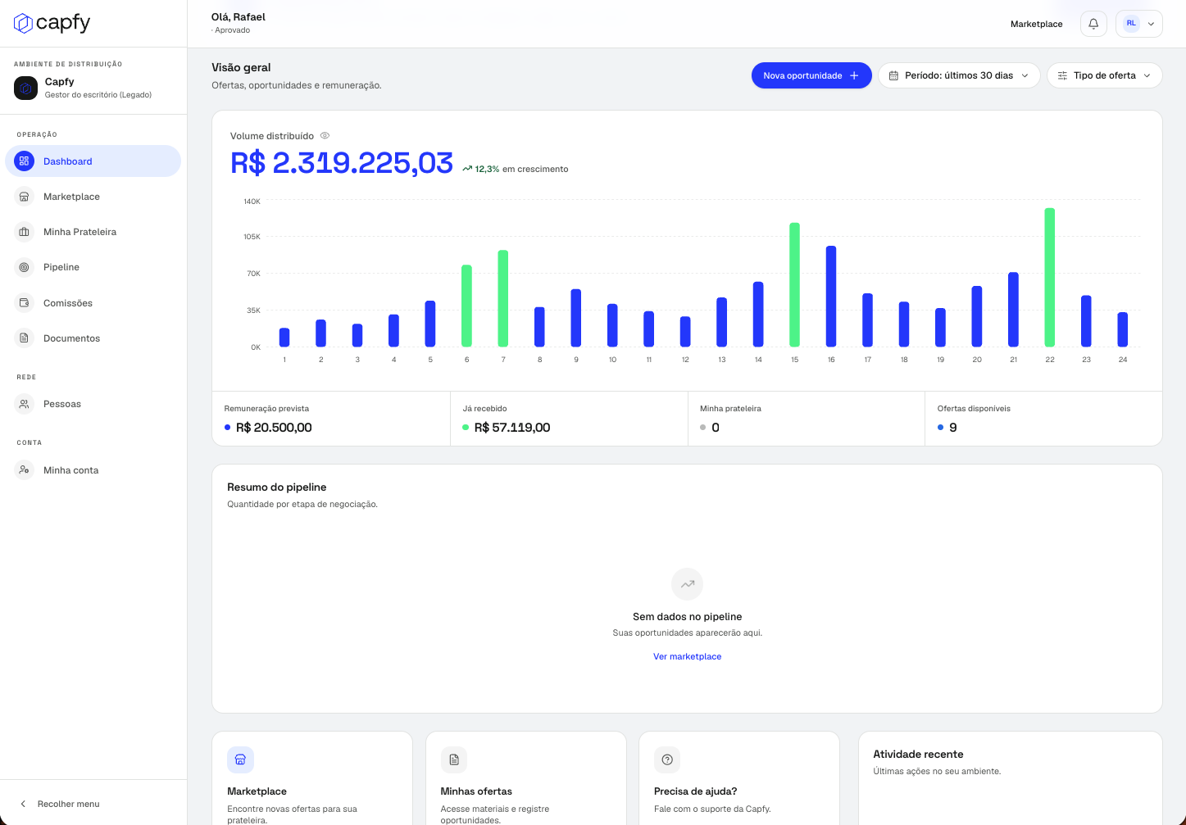Screen dimensions: 1186x825
Task: Click the Capfy environment avatar icon
Action: [x=25, y=88]
